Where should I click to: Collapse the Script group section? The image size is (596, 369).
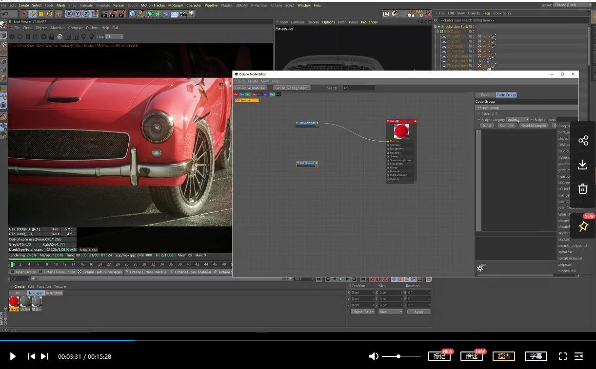coord(478,108)
